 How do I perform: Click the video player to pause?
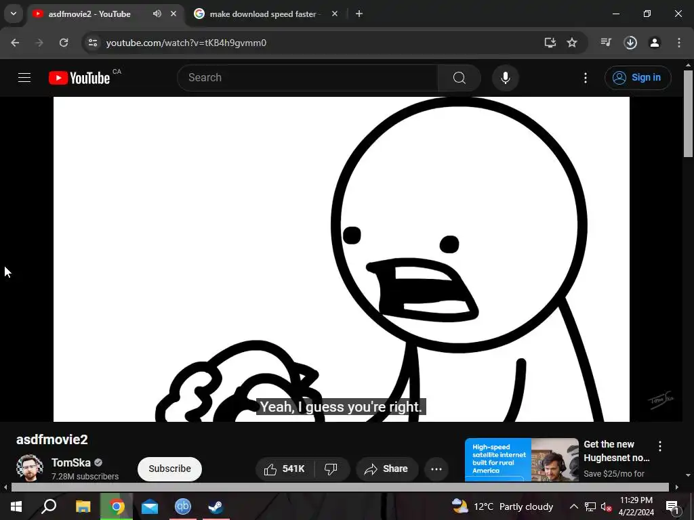click(x=342, y=259)
